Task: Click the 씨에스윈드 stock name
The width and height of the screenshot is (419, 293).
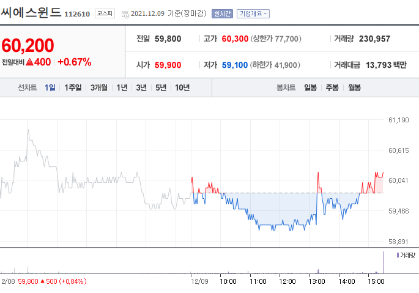Action: pyautogui.click(x=31, y=12)
